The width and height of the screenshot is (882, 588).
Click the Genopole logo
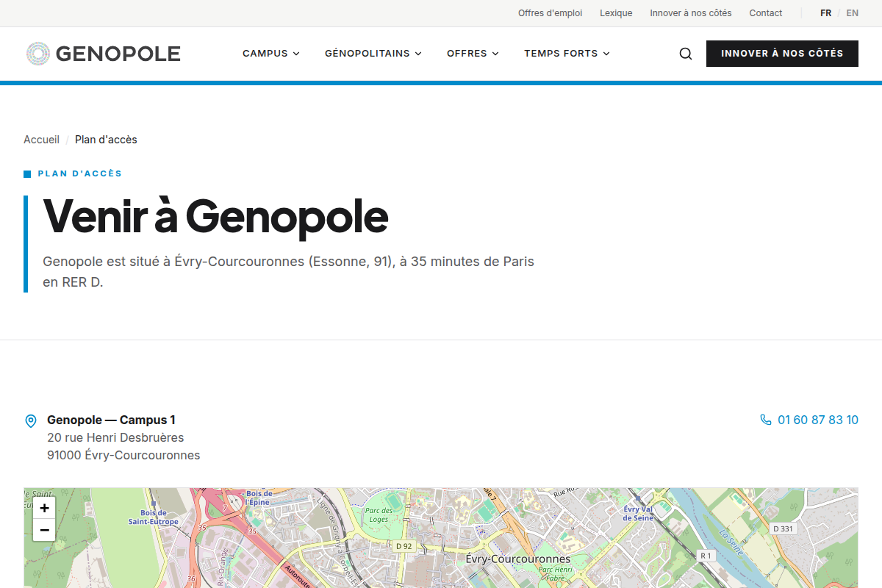click(103, 54)
